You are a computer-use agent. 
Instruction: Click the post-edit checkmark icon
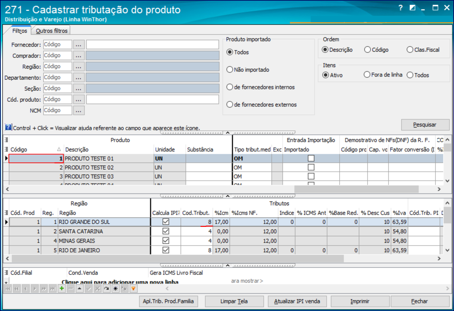89,289
